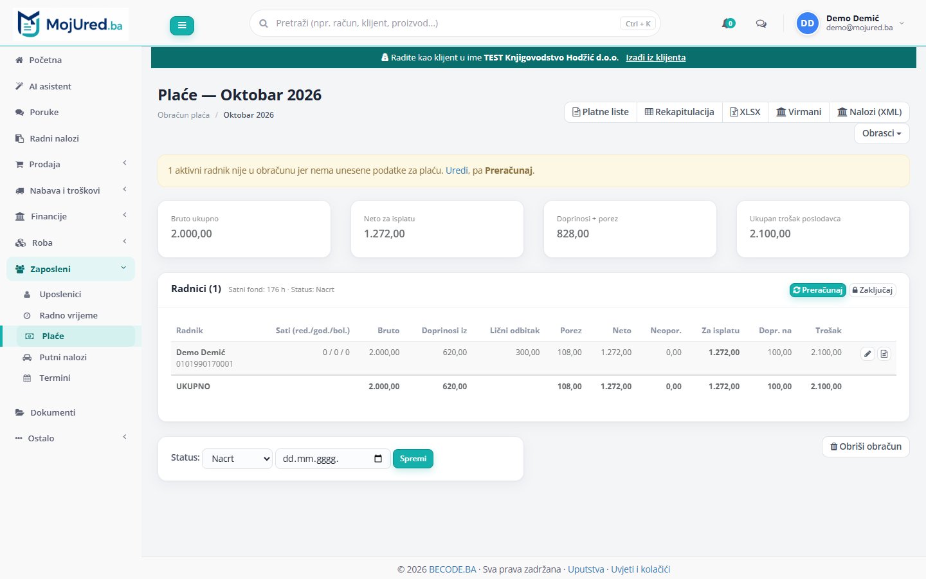926x579 pixels.
Task: Open payslip document icon for Demo Demić
Action: (x=884, y=353)
